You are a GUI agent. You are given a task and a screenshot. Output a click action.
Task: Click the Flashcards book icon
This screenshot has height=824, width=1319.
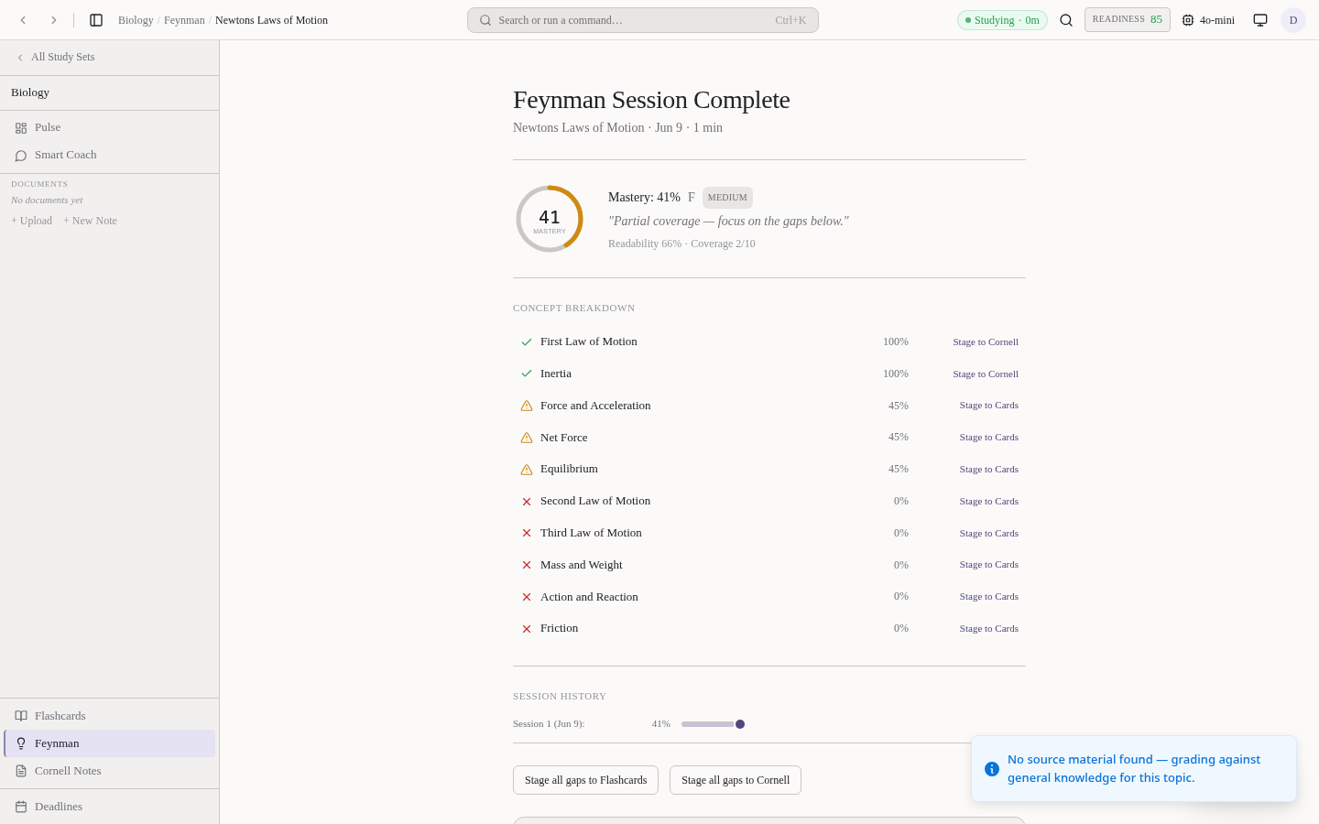tap(21, 716)
